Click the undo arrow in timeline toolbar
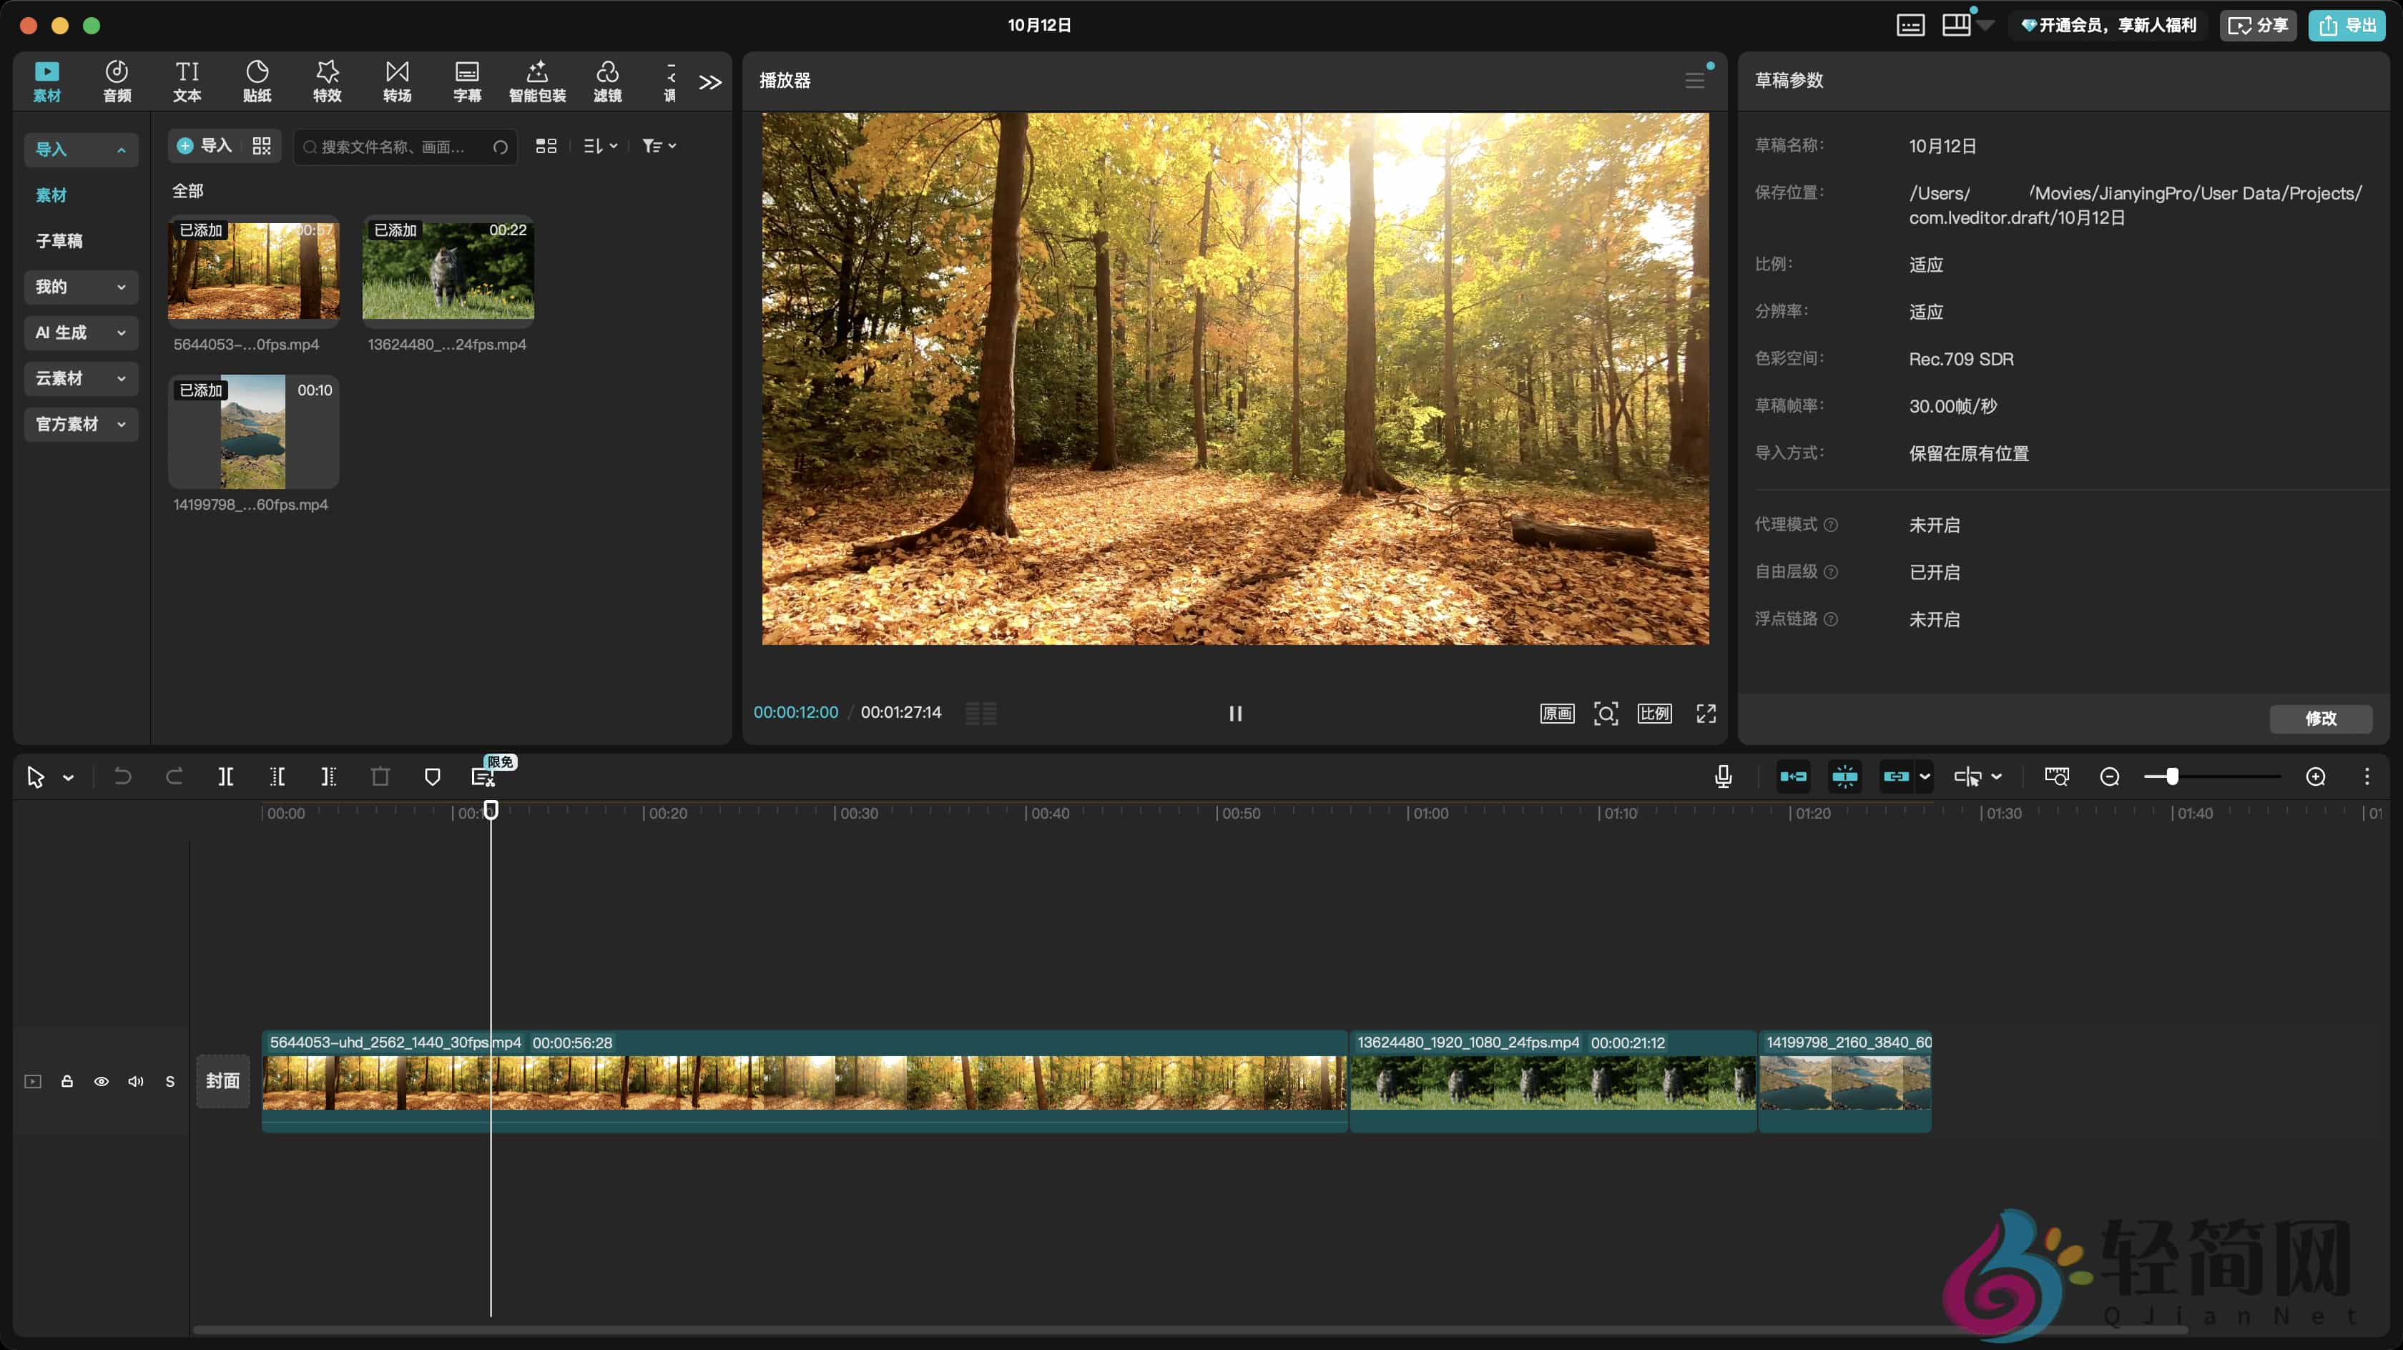 (x=122, y=777)
